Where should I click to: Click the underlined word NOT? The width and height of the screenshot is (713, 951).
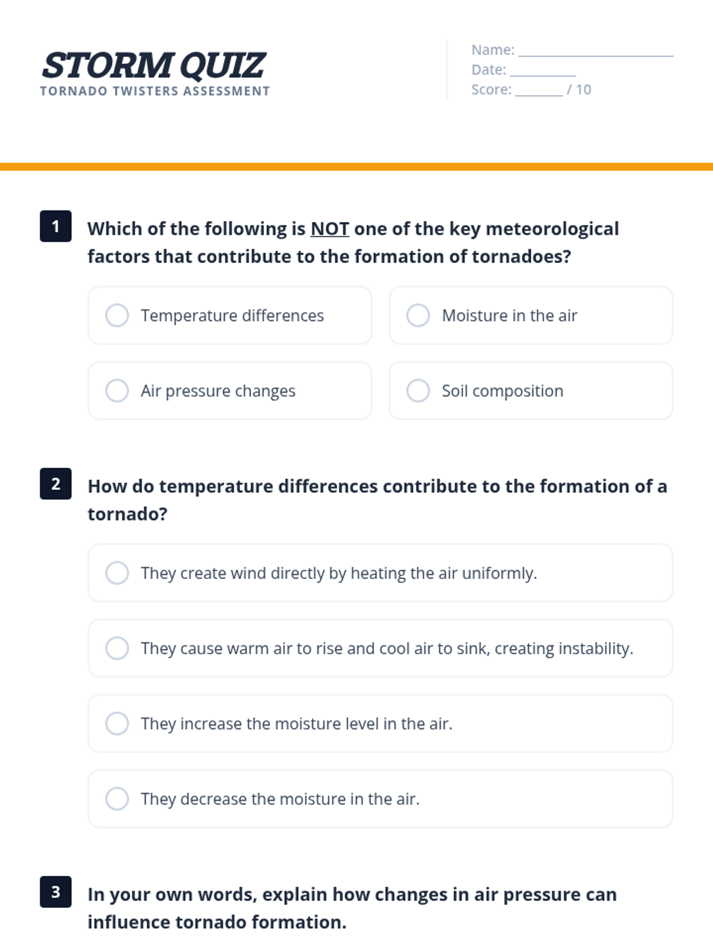coord(330,229)
